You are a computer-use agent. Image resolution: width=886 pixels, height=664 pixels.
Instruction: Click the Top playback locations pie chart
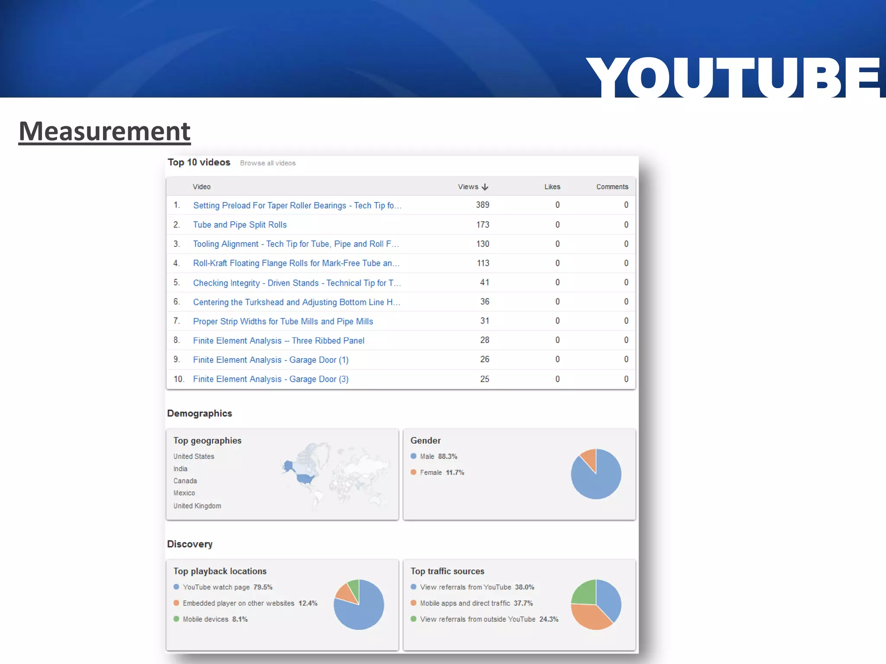359,604
